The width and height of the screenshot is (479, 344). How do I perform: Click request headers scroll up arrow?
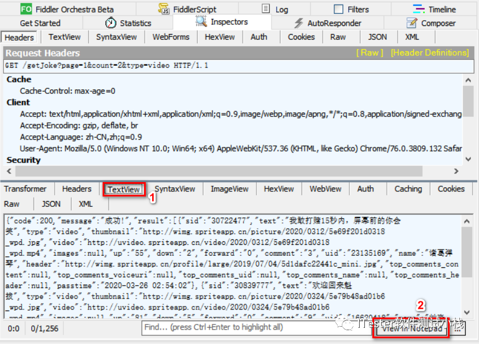(468, 80)
